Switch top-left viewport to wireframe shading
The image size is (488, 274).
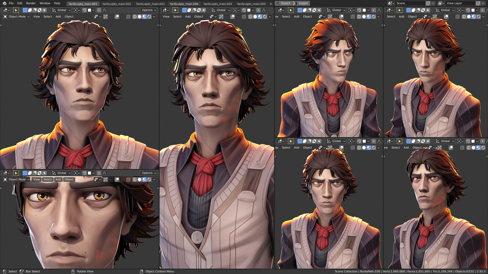coord(135,16)
